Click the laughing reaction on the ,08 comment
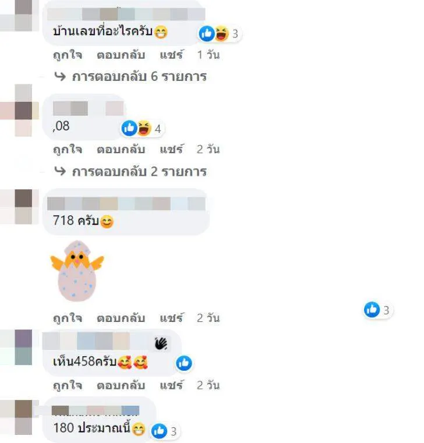The height and width of the screenshot is (443, 424). click(144, 128)
